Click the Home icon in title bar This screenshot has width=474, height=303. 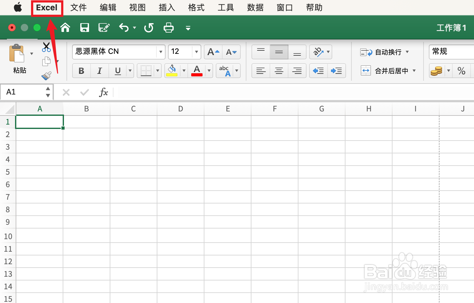click(x=65, y=28)
